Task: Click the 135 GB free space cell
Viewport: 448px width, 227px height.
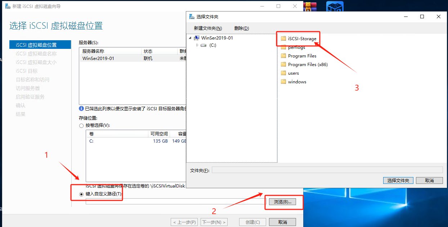Action: pyautogui.click(x=160, y=141)
